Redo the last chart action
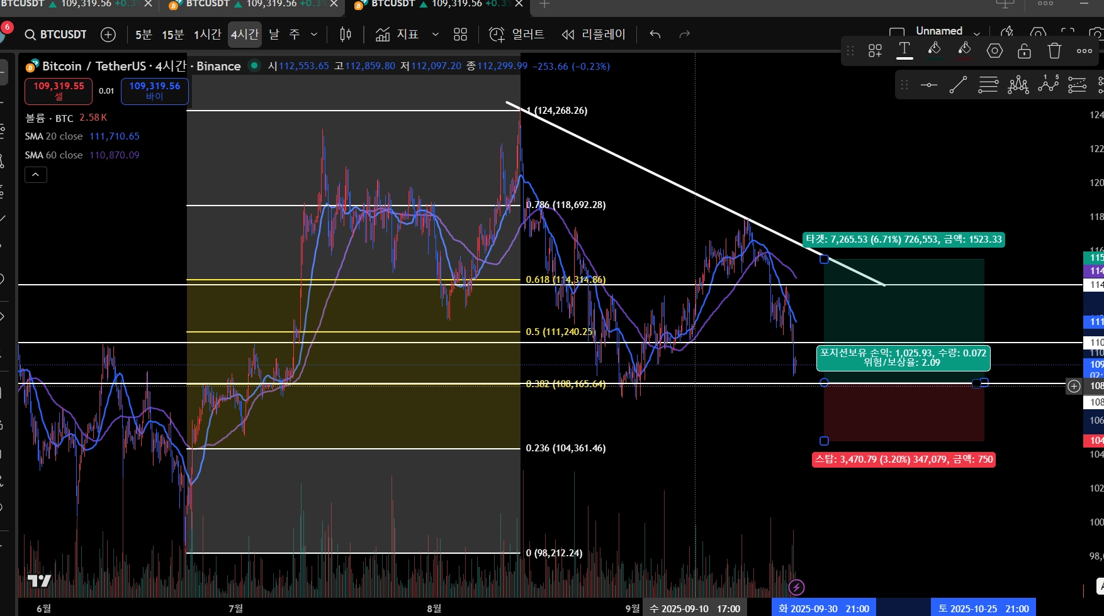 click(685, 35)
